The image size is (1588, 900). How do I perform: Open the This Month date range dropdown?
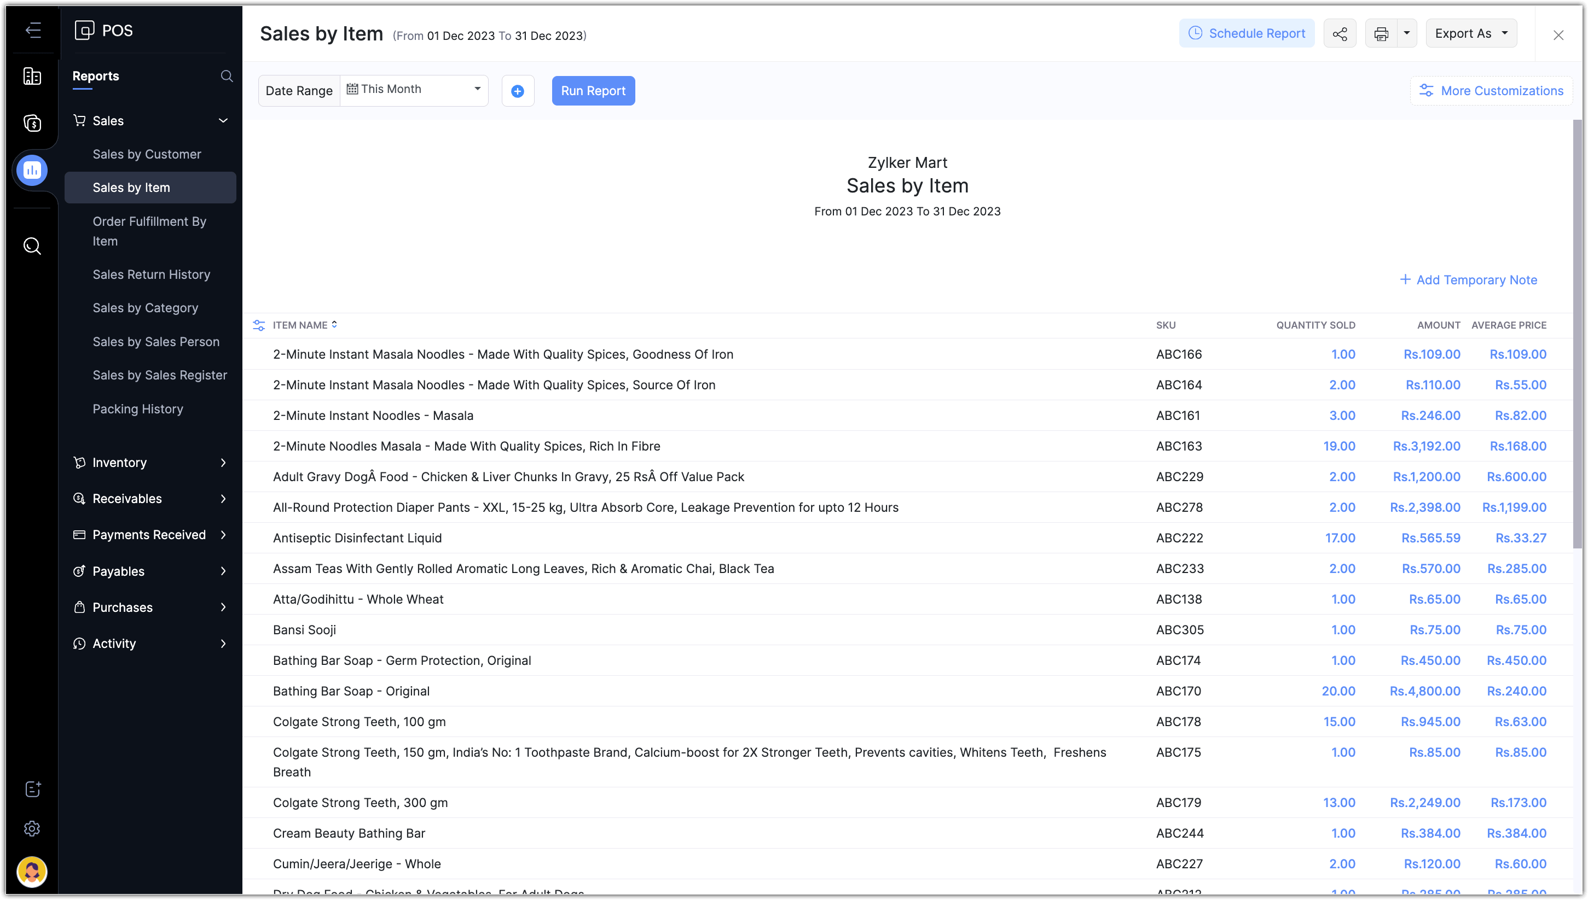[x=414, y=90]
